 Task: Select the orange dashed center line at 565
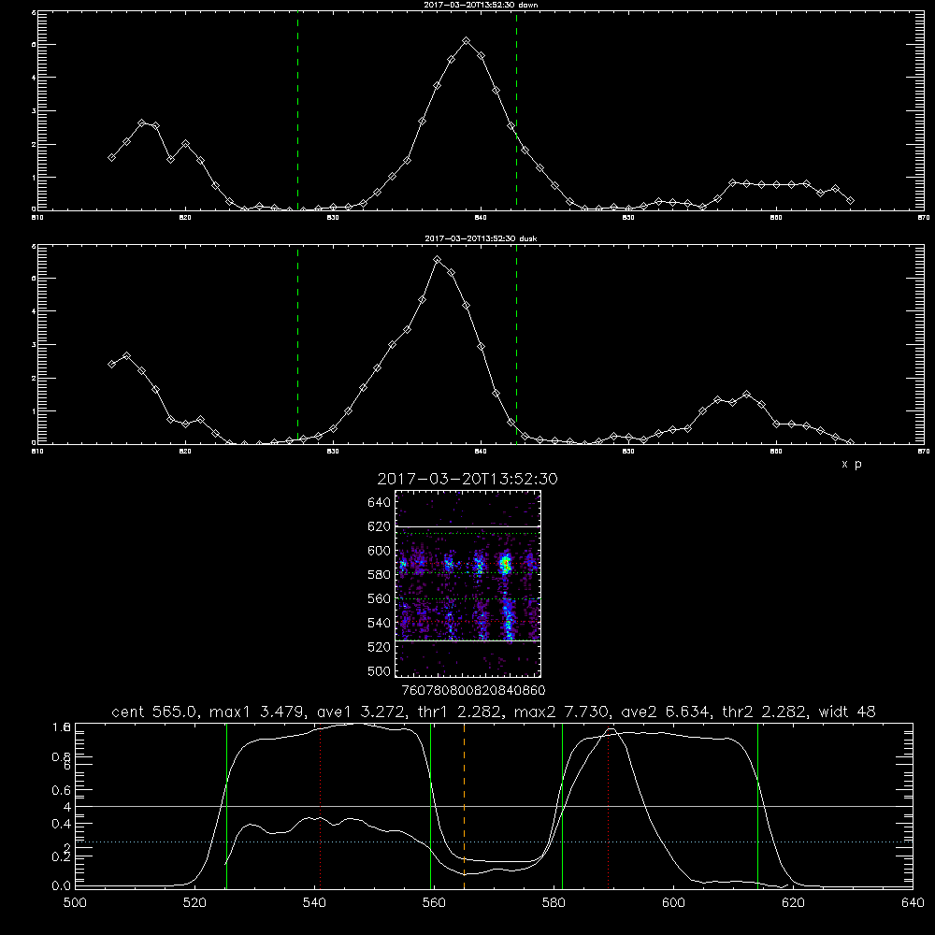pyautogui.click(x=464, y=805)
